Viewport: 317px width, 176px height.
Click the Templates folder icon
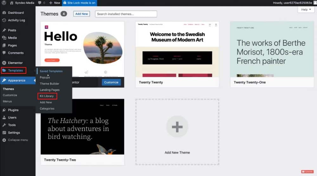pyautogui.click(x=4, y=71)
